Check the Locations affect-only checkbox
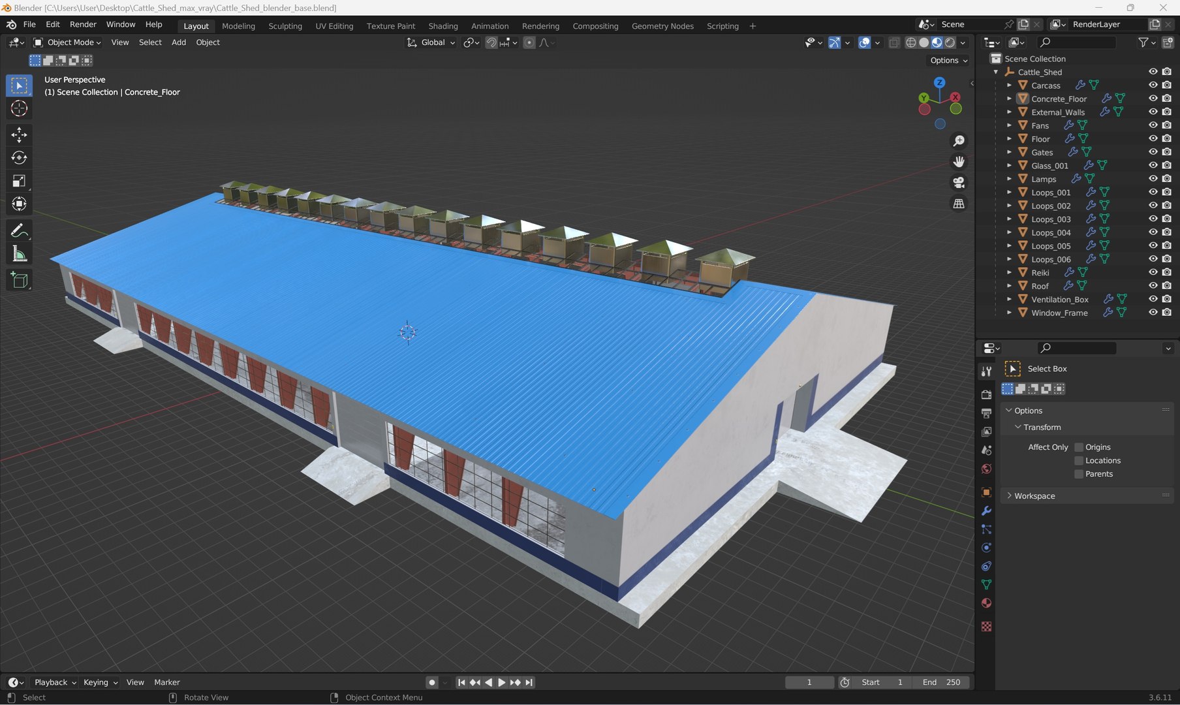The height and width of the screenshot is (705, 1180). click(1079, 461)
